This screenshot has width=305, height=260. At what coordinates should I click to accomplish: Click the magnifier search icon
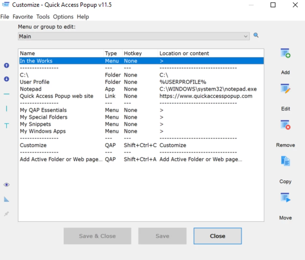point(256,35)
